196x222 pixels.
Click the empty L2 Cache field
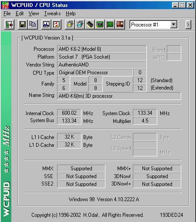coord(145,137)
